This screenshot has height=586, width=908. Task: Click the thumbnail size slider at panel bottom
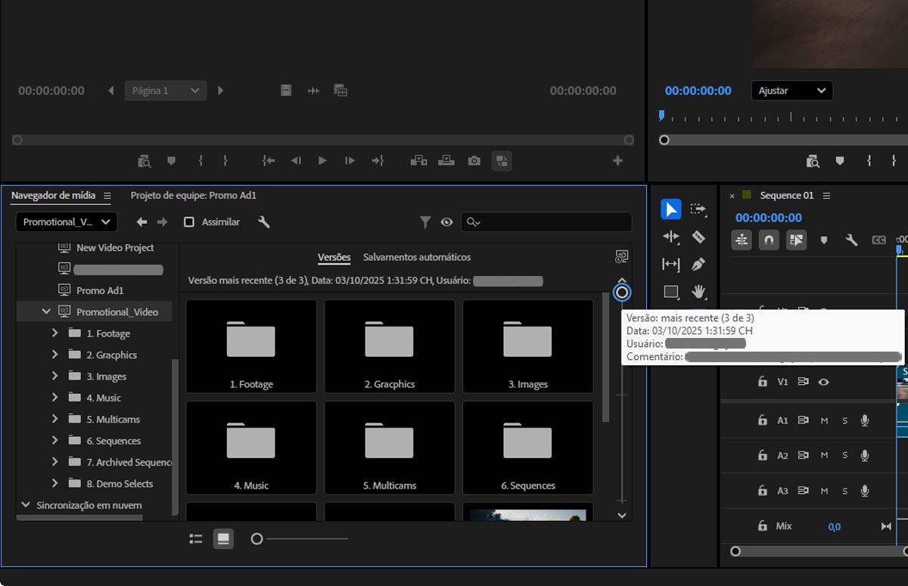(257, 538)
